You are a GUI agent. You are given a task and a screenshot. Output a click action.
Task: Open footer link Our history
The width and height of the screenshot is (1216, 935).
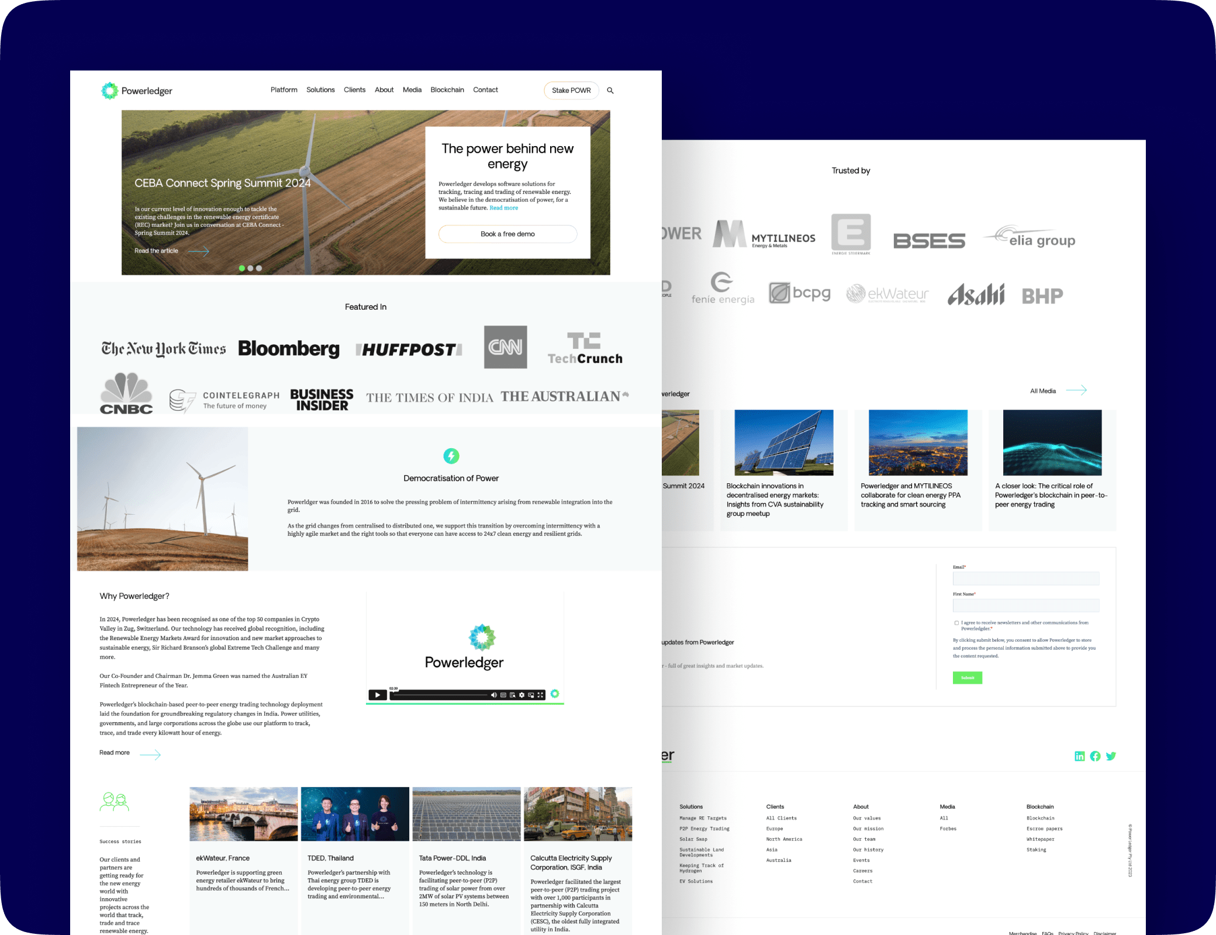coord(868,850)
